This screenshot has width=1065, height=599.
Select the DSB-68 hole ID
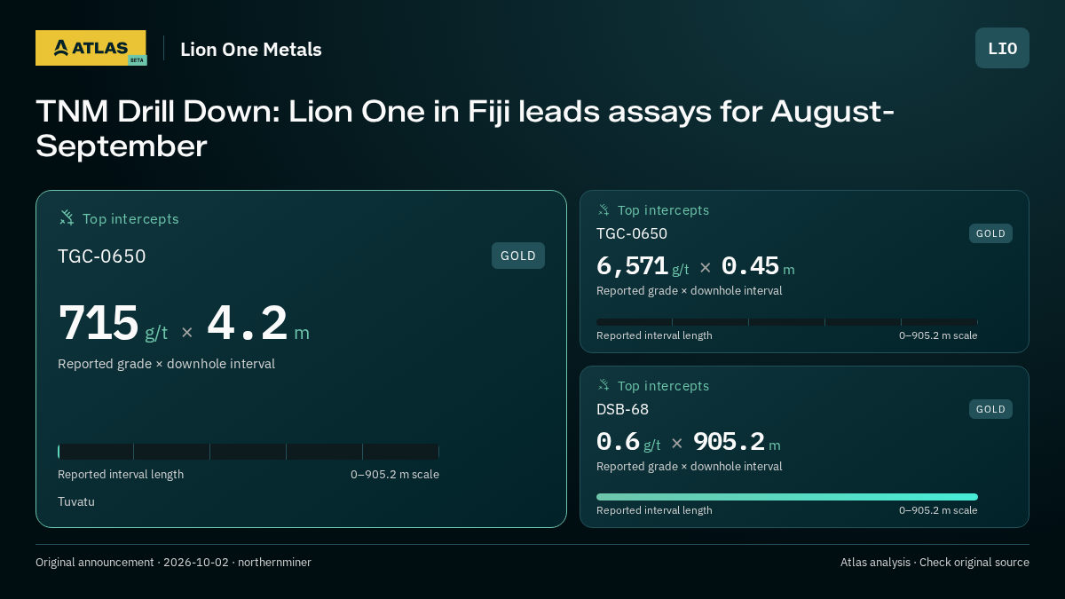(x=622, y=409)
